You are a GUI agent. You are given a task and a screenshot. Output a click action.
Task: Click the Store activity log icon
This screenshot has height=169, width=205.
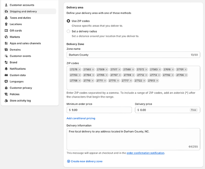(6, 101)
